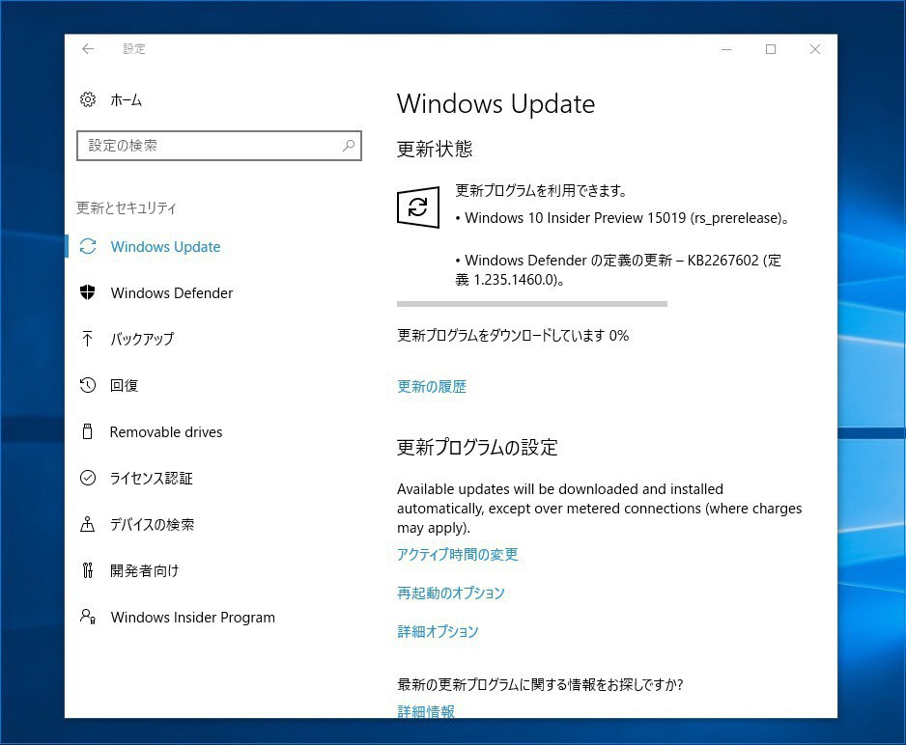The image size is (906, 745).
Task: Open 更新の履歴 link
Action: [x=432, y=387]
